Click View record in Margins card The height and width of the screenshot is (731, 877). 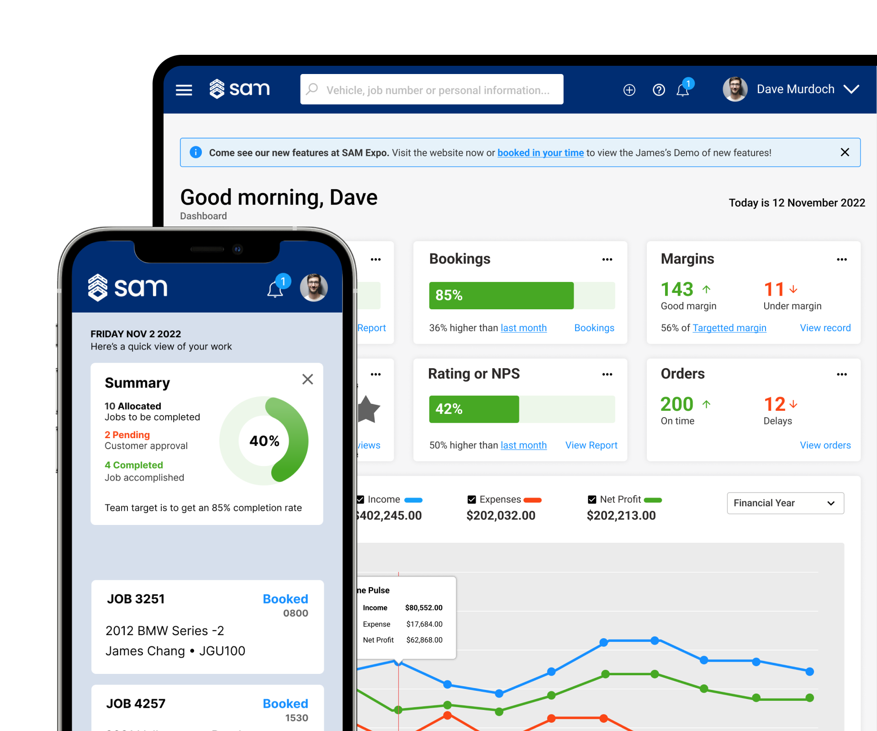tap(825, 328)
